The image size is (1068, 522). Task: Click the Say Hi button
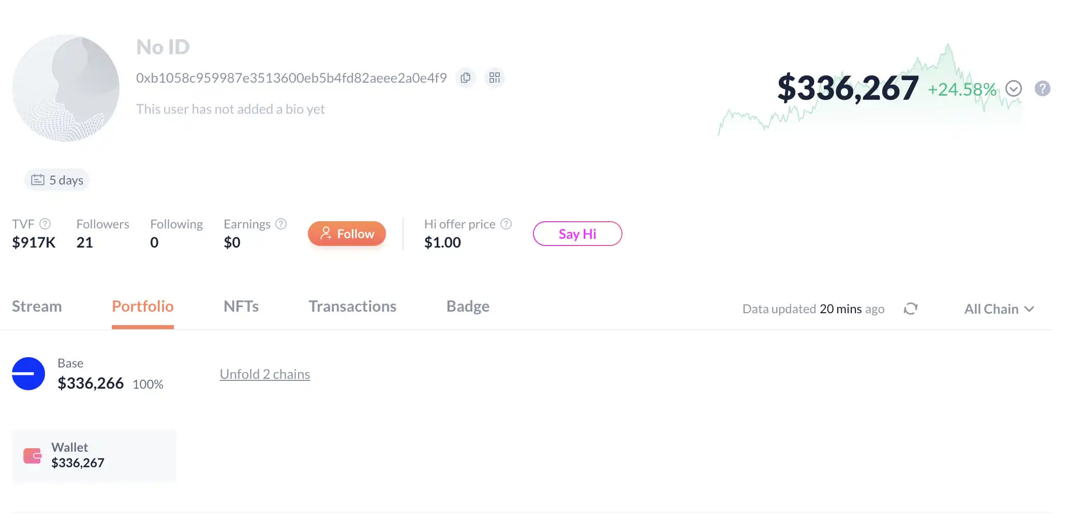[577, 234]
